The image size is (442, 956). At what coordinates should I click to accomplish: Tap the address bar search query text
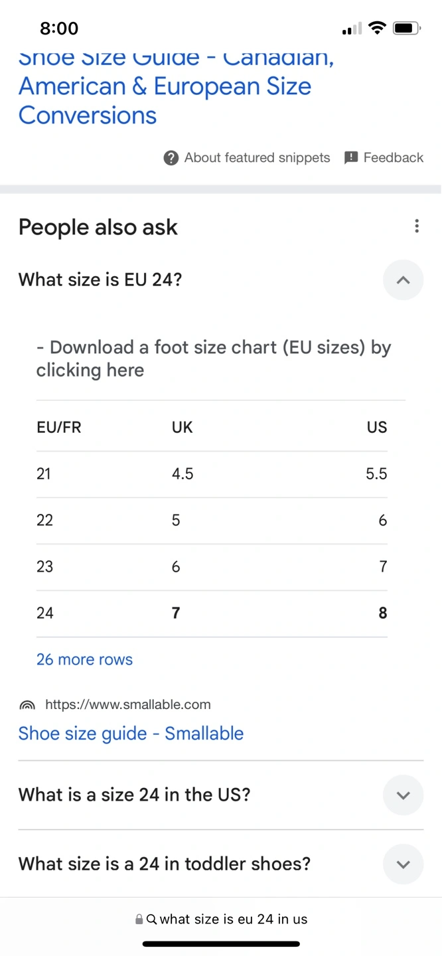pyautogui.click(x=234, y=919)
